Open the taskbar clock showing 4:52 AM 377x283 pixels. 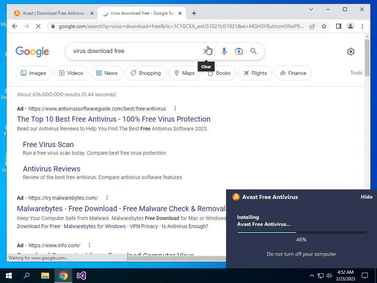pos(345,276)
